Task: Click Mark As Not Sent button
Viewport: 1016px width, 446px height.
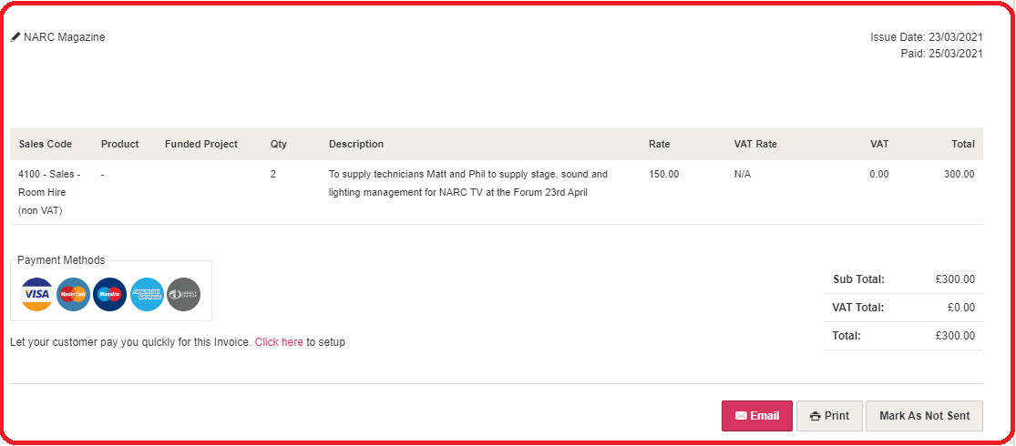Action: coord(924,416)
